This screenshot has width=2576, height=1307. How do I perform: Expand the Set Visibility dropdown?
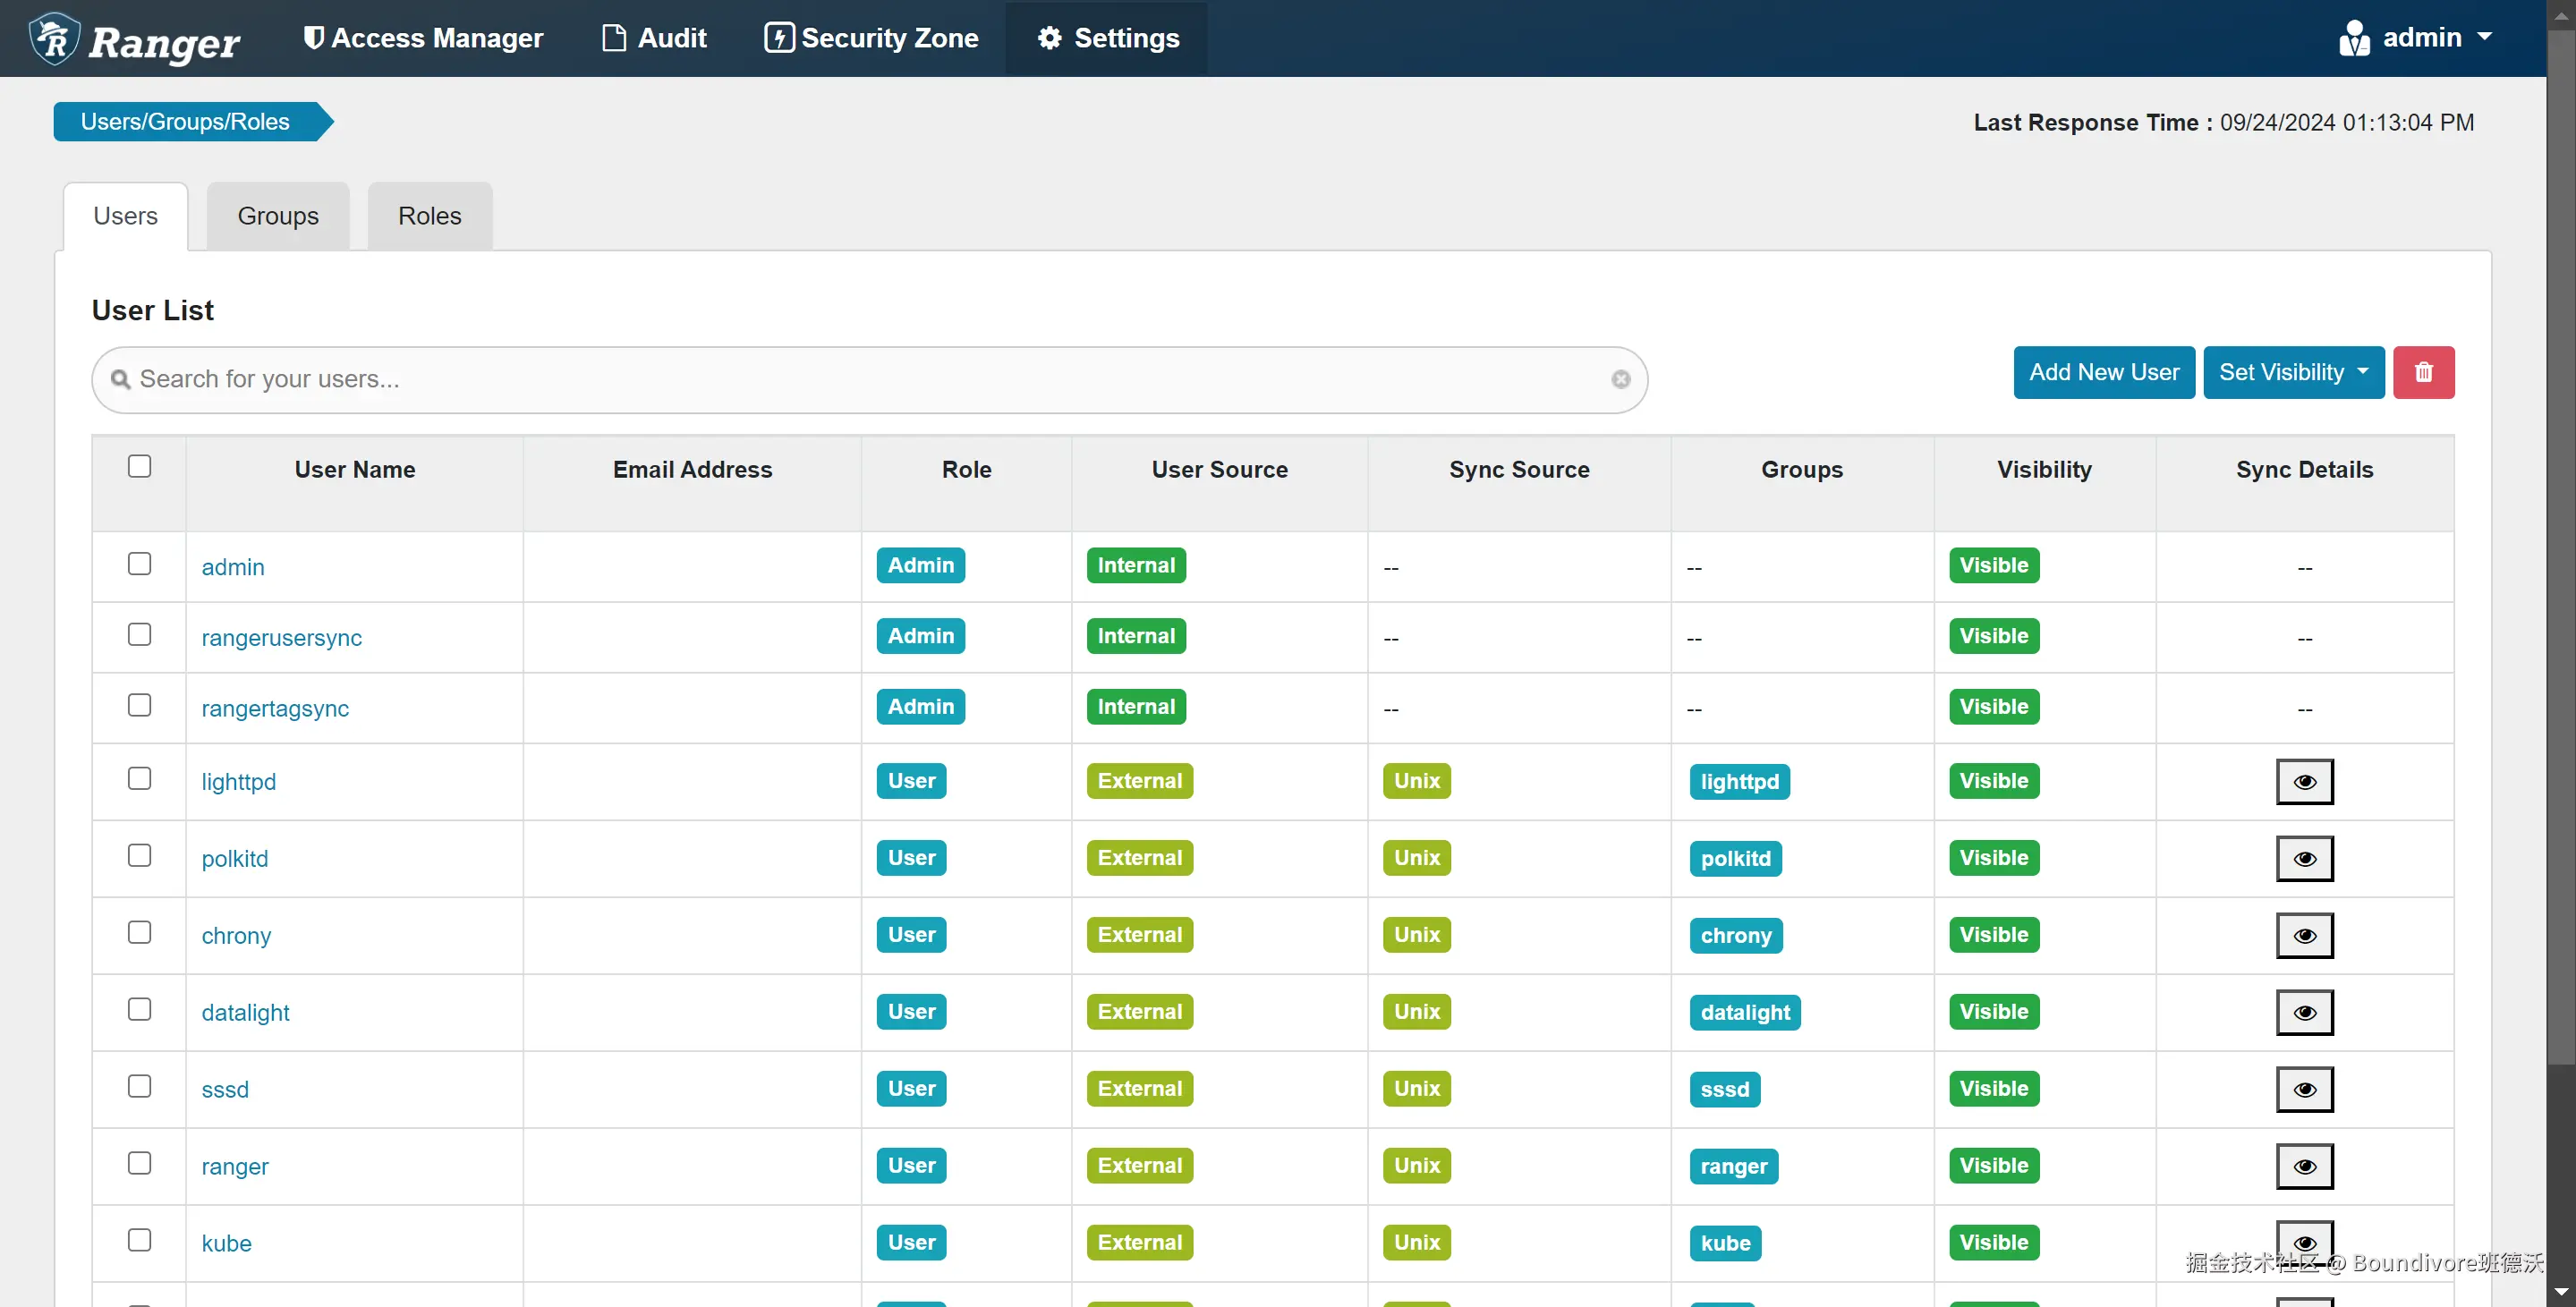pos(2293,372)
